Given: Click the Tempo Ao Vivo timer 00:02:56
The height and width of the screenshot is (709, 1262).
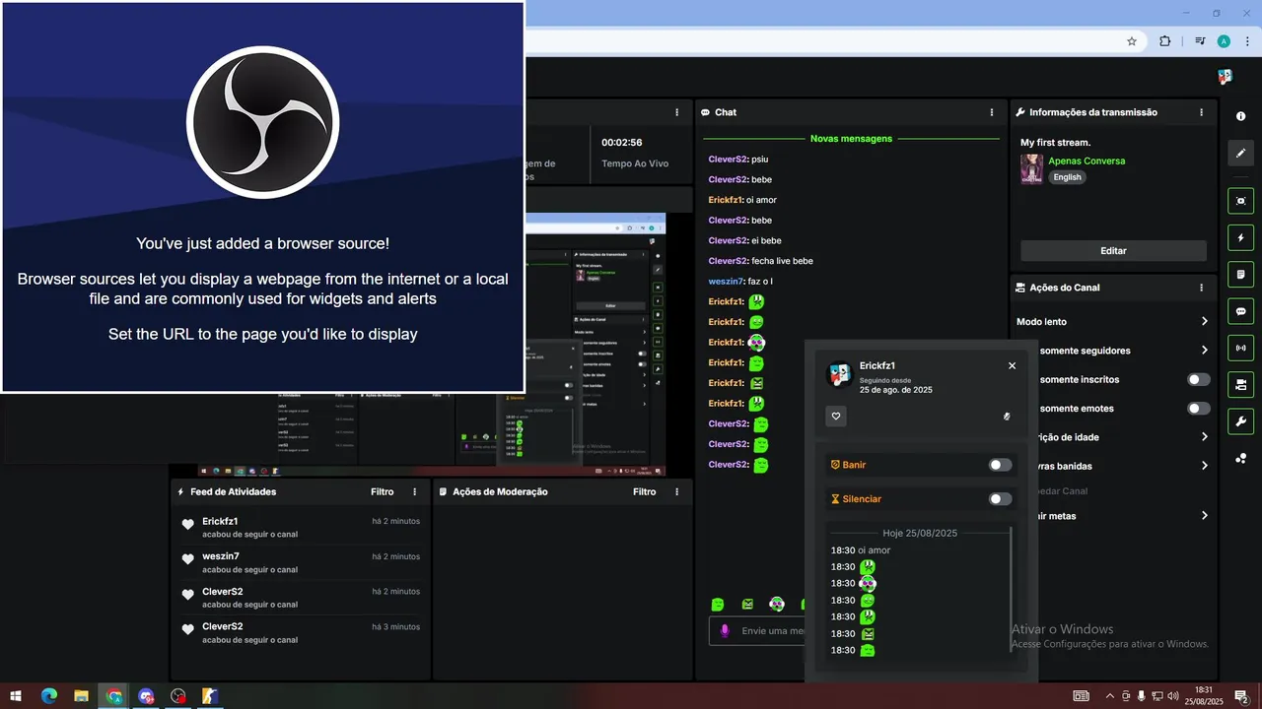Looking at the screenshot, I should [621, 142].
